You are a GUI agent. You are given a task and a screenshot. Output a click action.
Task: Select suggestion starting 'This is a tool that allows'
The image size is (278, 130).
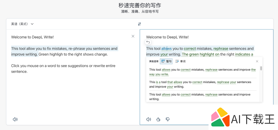203,84
